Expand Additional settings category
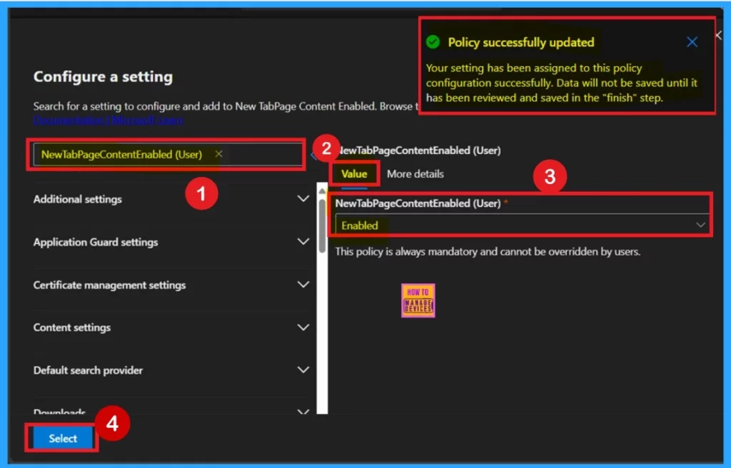The width and height of the screenshot is (731, 468). click(303, 198)
